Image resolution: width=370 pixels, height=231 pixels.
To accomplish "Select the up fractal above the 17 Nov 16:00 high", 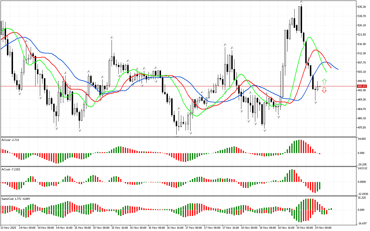I will [225, 45].
